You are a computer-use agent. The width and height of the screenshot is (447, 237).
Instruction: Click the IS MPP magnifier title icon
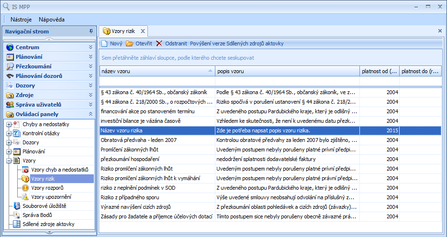tap(6, 6)
